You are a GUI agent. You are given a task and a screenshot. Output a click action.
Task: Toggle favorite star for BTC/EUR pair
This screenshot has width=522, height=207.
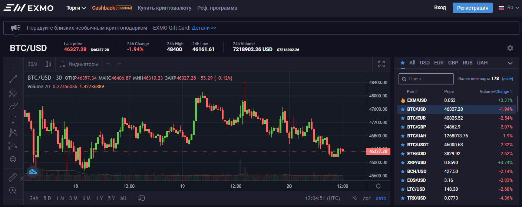tap(403, 118)
